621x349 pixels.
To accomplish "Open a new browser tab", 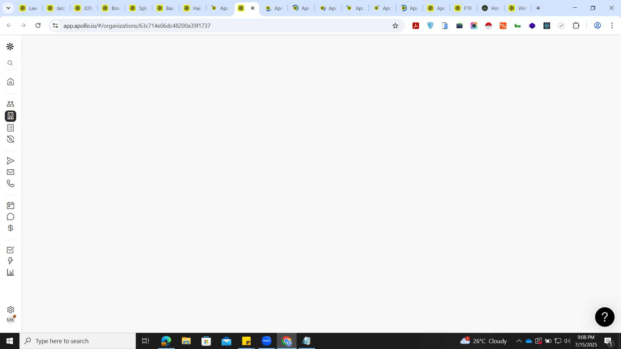I will pyautogui.click(x=538, y=8).
